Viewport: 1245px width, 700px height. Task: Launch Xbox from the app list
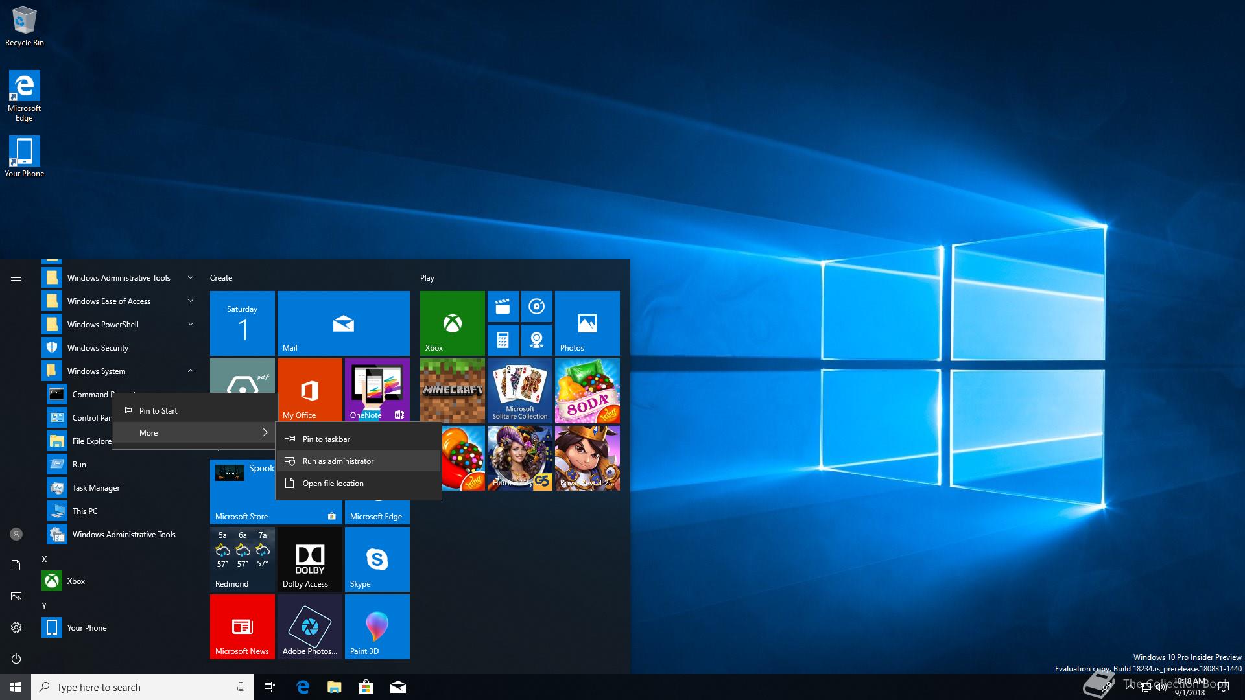tap(119, 581)
